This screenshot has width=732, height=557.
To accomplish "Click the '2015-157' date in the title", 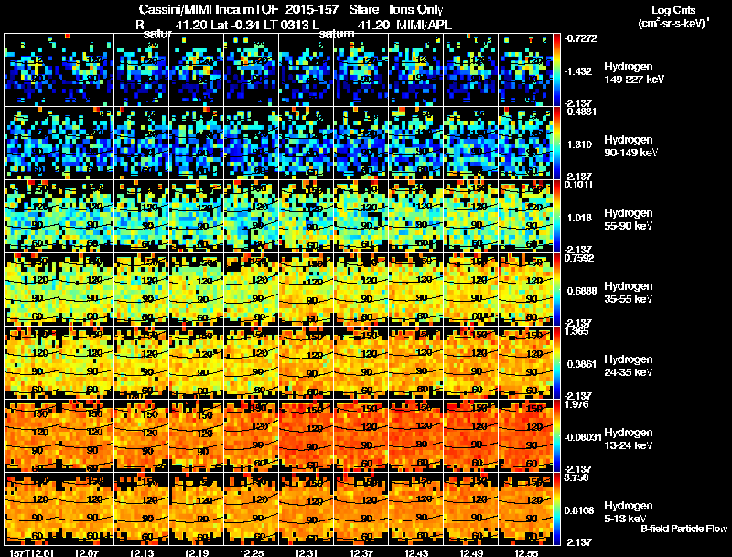I will tap(312, 9).
